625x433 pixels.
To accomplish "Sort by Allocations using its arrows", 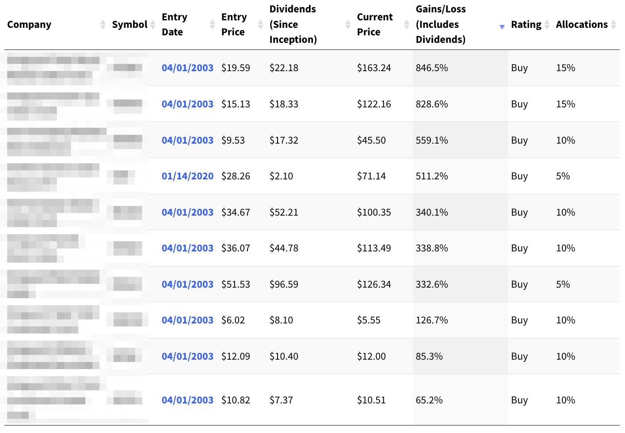I will [614, 25].
